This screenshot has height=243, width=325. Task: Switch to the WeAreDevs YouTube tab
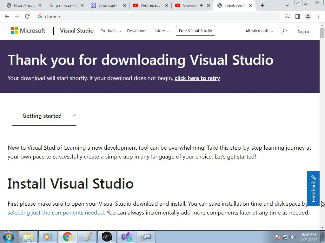click(148, 5)
